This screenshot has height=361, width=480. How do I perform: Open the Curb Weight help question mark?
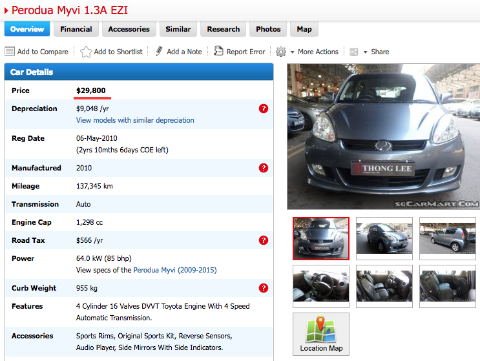click(264, 288)
